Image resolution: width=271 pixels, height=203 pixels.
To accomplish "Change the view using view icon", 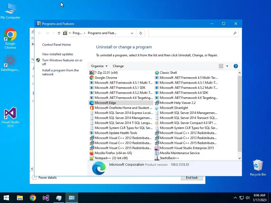I will click(221, 66).
